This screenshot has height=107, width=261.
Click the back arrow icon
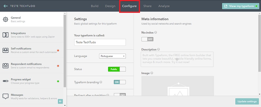point(6,6)
